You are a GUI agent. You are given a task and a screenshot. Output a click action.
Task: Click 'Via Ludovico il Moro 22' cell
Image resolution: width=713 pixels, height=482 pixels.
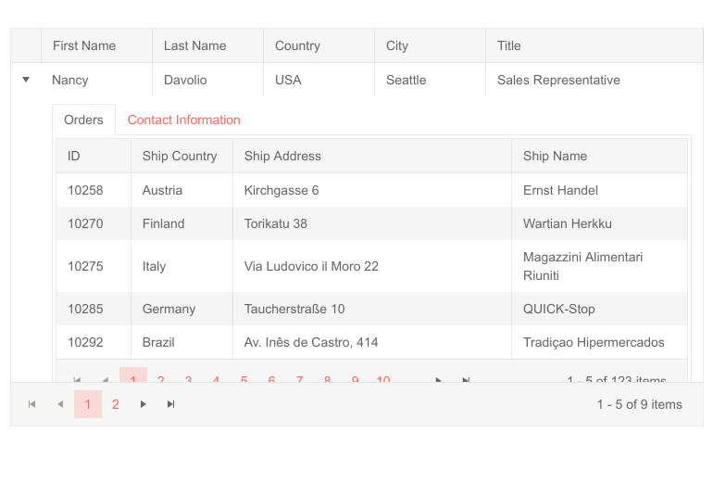372,266
